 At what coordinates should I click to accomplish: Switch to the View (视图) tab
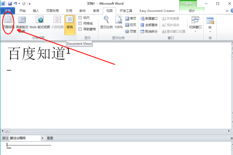110,11
